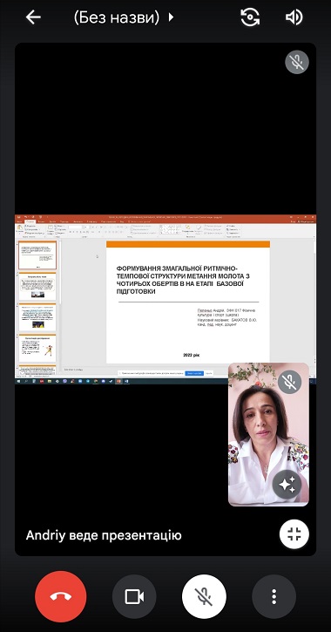This screenshot has height=632, width=331.
Task: Open visual effects on the self-view tile
Action: (x=287, y=485)
